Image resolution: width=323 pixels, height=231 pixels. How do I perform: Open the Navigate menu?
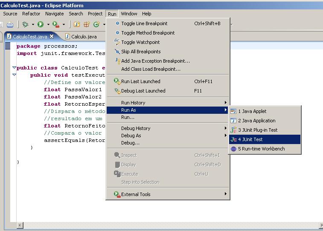coord(54,14)
